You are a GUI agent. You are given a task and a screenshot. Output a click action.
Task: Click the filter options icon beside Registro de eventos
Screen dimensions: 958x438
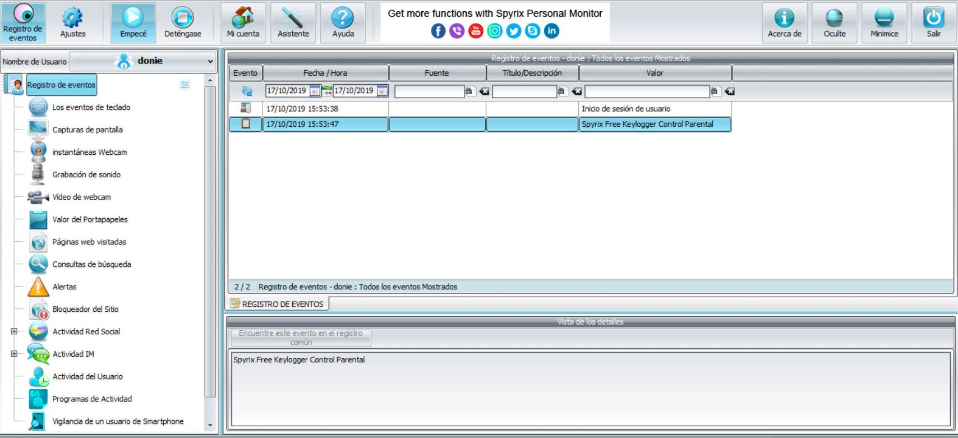tap(185, 85)
